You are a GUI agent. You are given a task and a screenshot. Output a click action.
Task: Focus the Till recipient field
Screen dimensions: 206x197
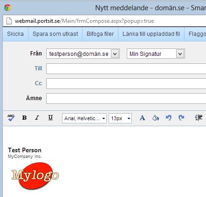tap(126, 68)
